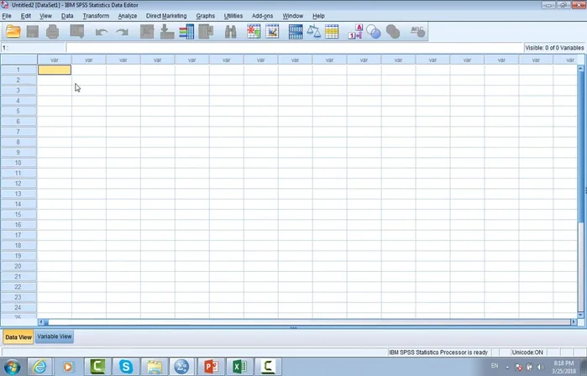Image resolution: width=587 pixels, height=376 pixels.
Task: Click the taskbar clock showing 8:18 PM
Action: tap(563, 367)
